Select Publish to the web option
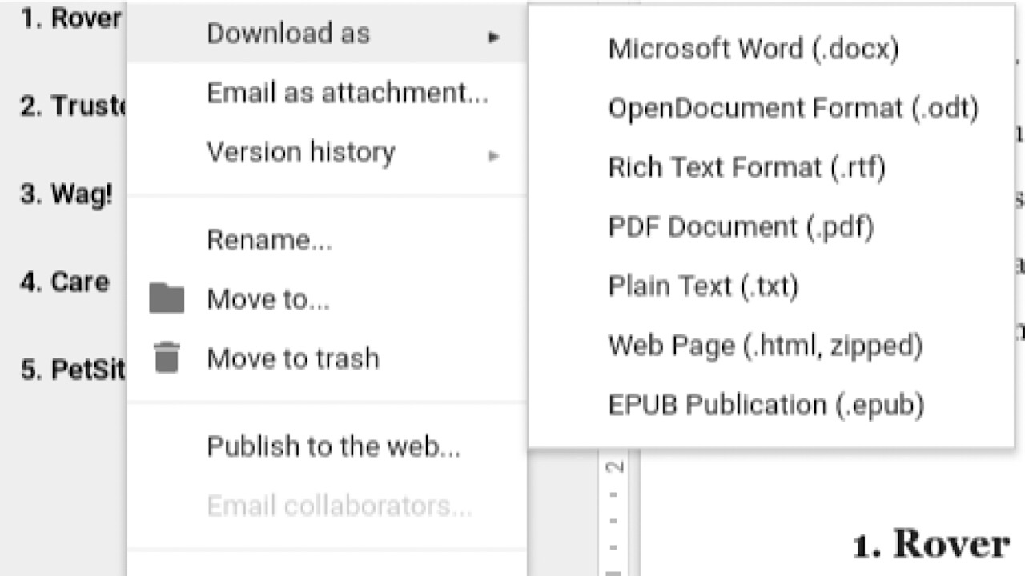Image resolution: width=1025 pixels, height=576 pixels. [333, 446]
